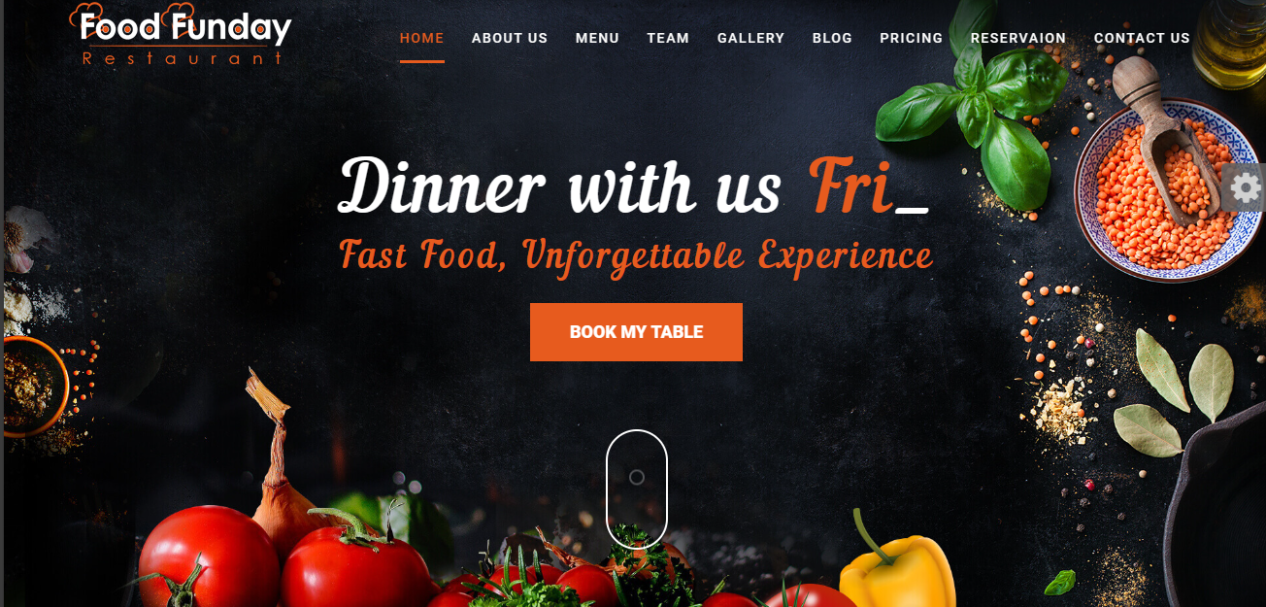Open the settings gear panel
The image size is (1266, 607).
click(x=1247, y=187)
